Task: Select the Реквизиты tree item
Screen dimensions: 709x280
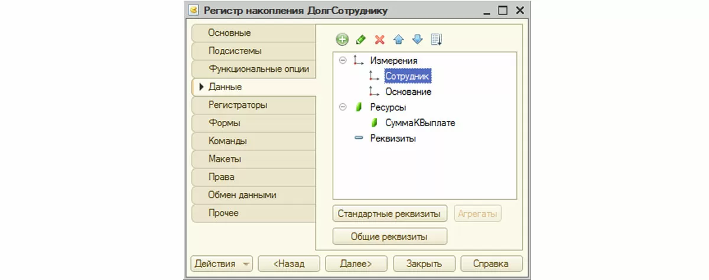Action: click(393, 139)
